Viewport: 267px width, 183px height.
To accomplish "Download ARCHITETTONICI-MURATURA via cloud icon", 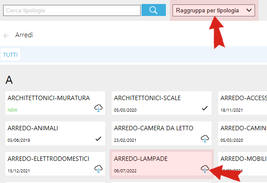I will pyautogui.click(x=98, y=108).
